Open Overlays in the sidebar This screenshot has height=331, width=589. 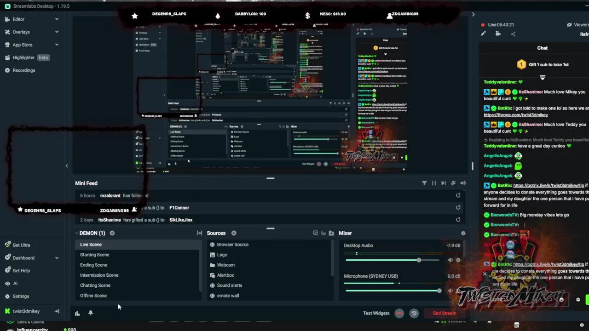(21, 32)
